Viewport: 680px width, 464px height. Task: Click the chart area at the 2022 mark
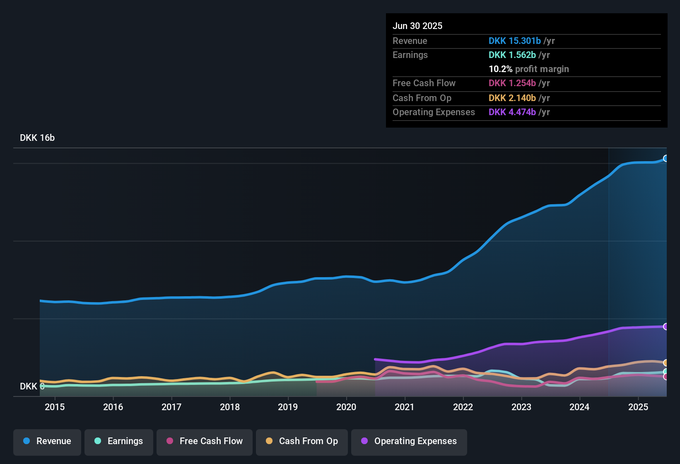[x=463, y=269]
